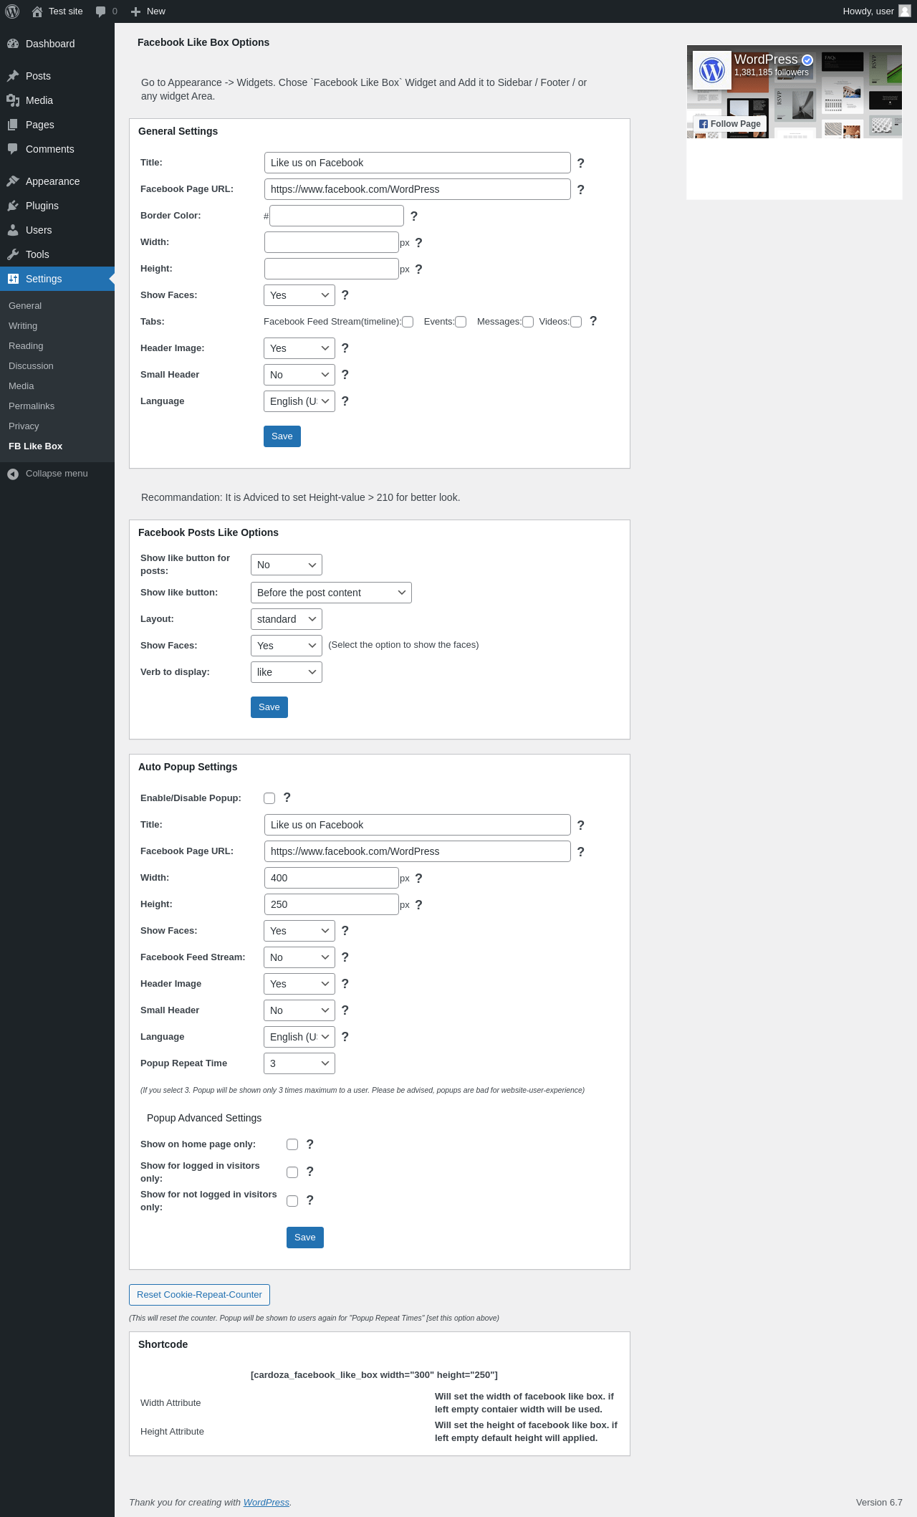Viewport: 917px width, 1517px height.
Task: Enable the Events tab checkbox
Action: [x=461, y=322]
